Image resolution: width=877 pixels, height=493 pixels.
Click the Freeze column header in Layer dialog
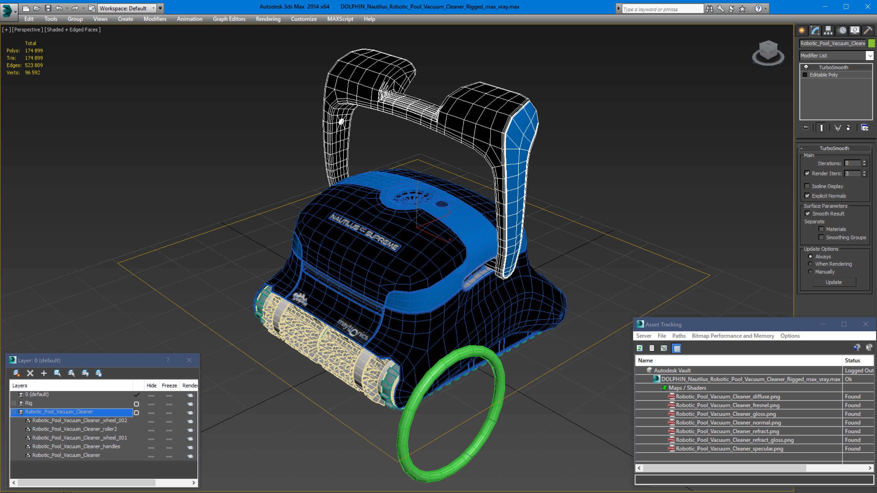pos(169,386)
